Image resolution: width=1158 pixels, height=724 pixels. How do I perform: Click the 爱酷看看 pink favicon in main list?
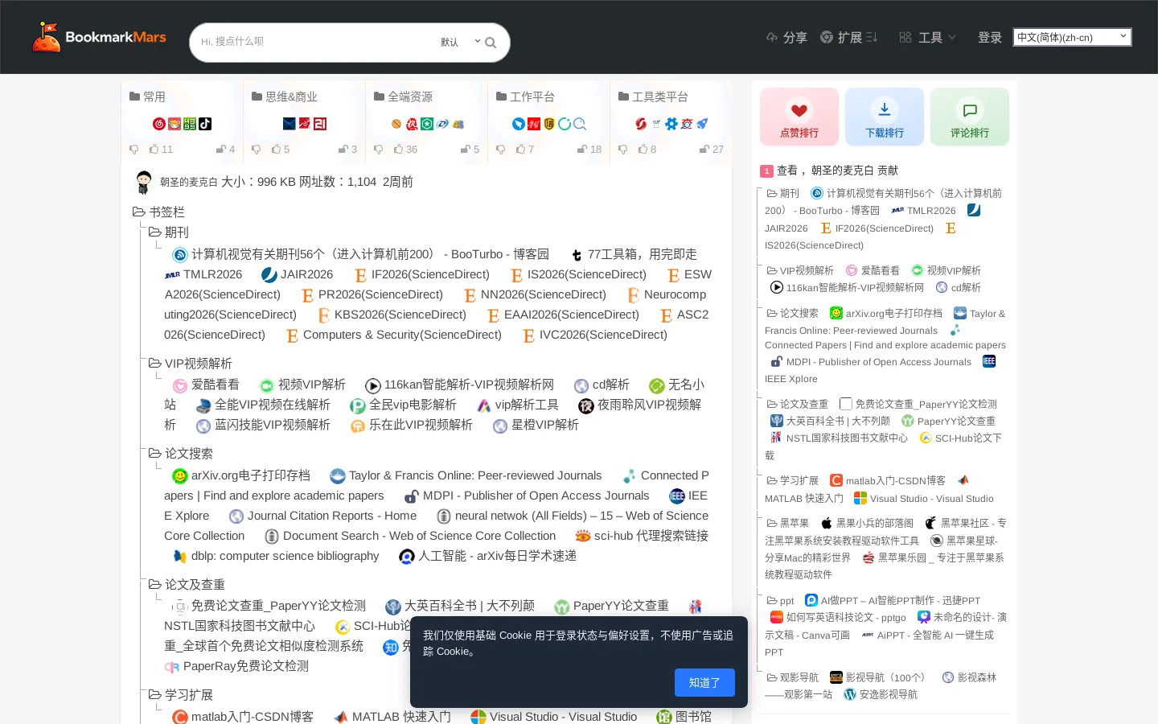click(180, 385)
